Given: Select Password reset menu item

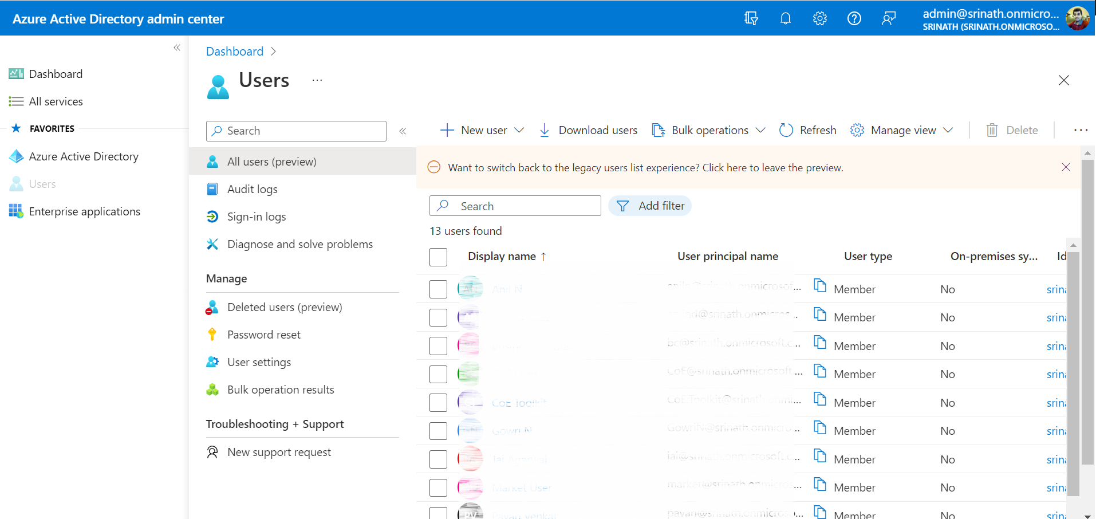Looking at the screenshot, I should pyautogui.click(x=263, y=335).
